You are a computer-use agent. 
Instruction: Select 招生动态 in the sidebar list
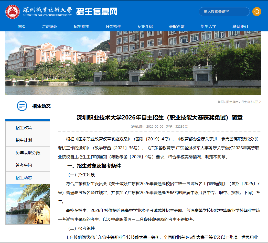pos(28,178)
